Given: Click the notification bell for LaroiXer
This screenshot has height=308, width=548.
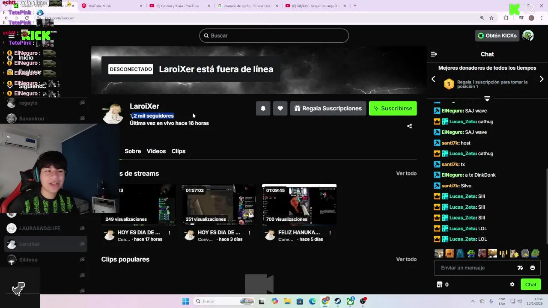Looking at the screenshot, I should [263, 108].
